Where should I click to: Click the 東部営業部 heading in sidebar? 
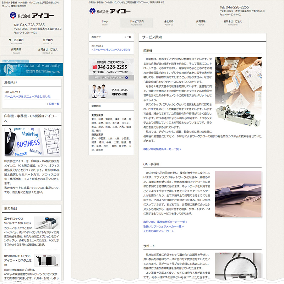click(97, 115)
